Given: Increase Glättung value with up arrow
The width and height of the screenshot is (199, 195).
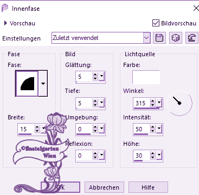Looking at the screenshot, I should [95, 75].
